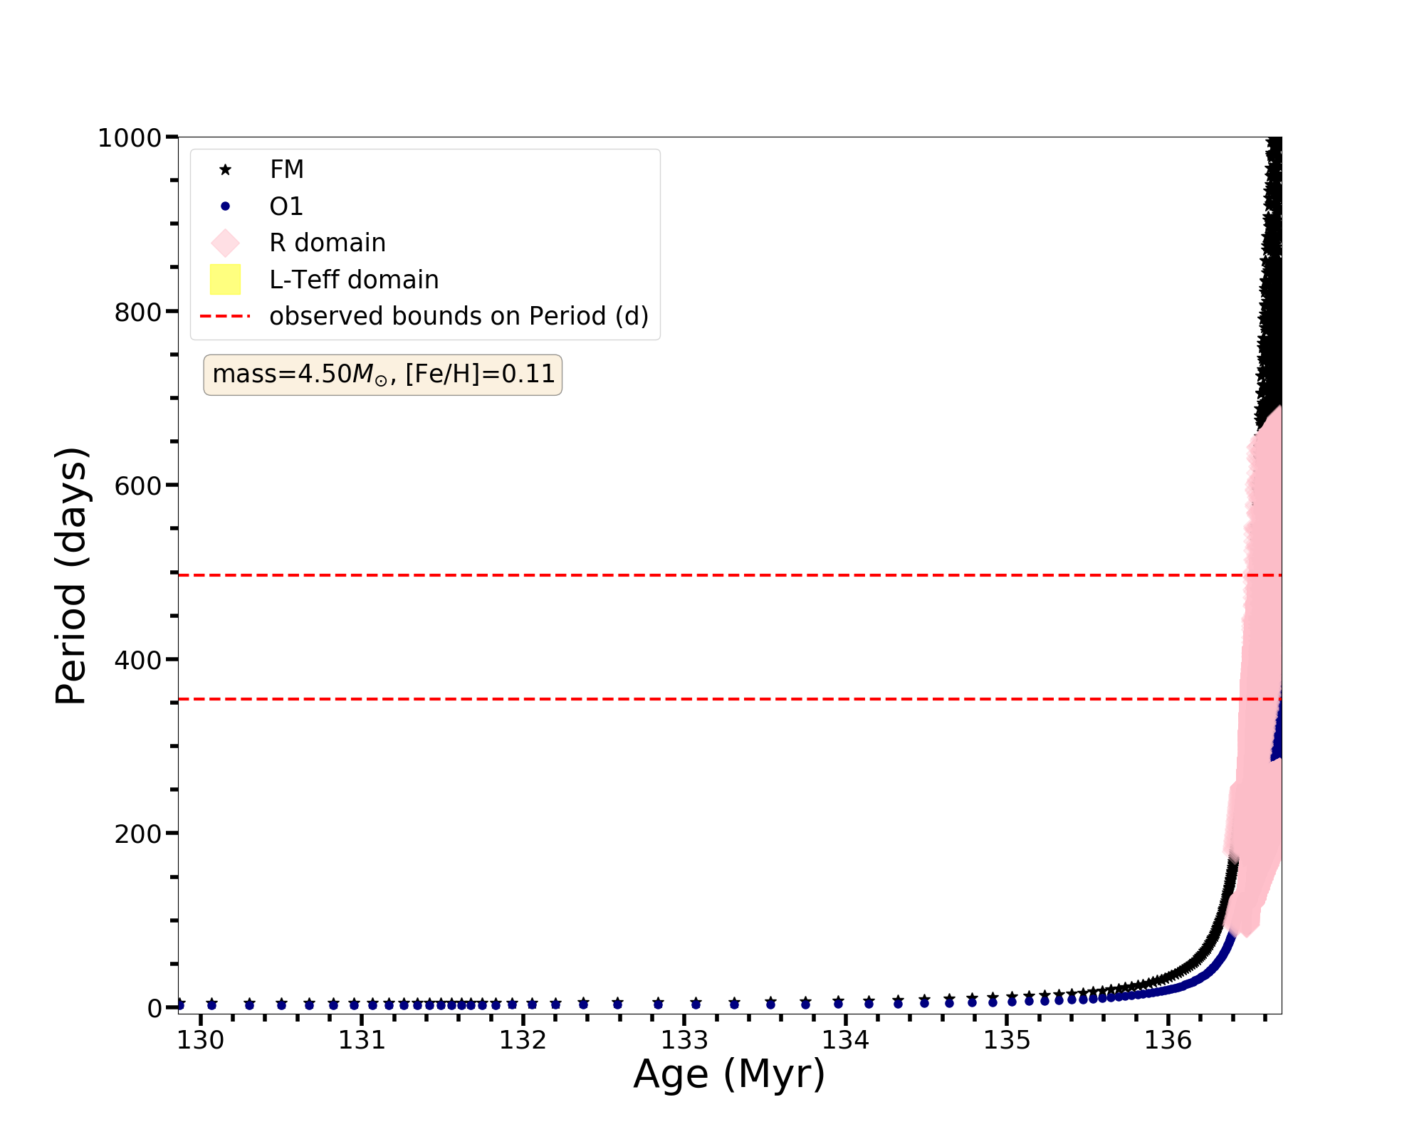Click the 'Period (days)' y-axis title
This screenshot has width=1424, height=1139.
pos(71,575)
